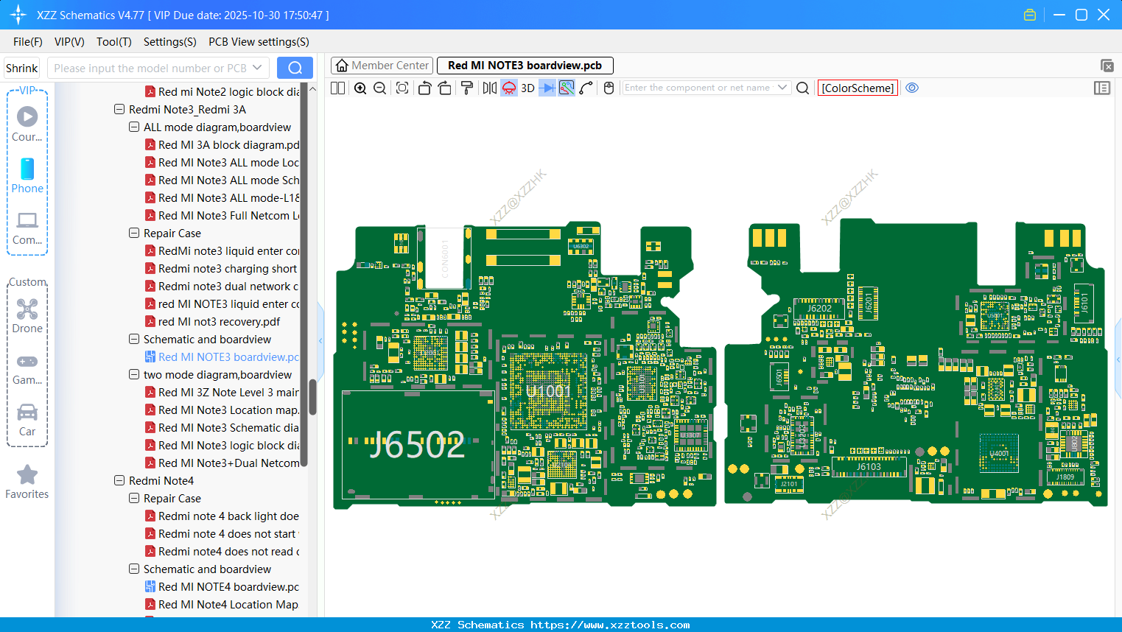Open the component name dropdown arrow

tap(782, 88)
